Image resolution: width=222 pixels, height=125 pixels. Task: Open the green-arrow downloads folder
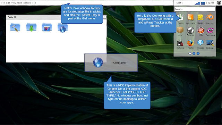pos(31,27)
